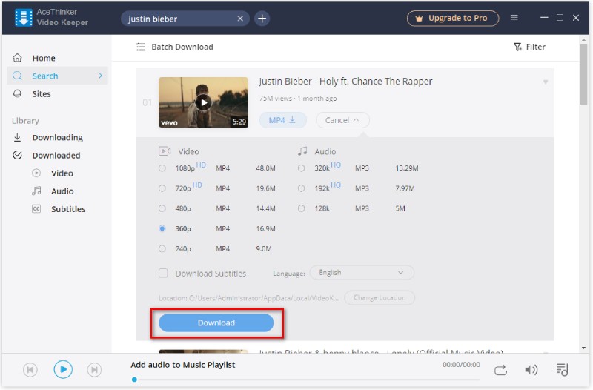593x390 pixels.
Task: Select 720p HD MP4 video option
Action: (162, 188)
